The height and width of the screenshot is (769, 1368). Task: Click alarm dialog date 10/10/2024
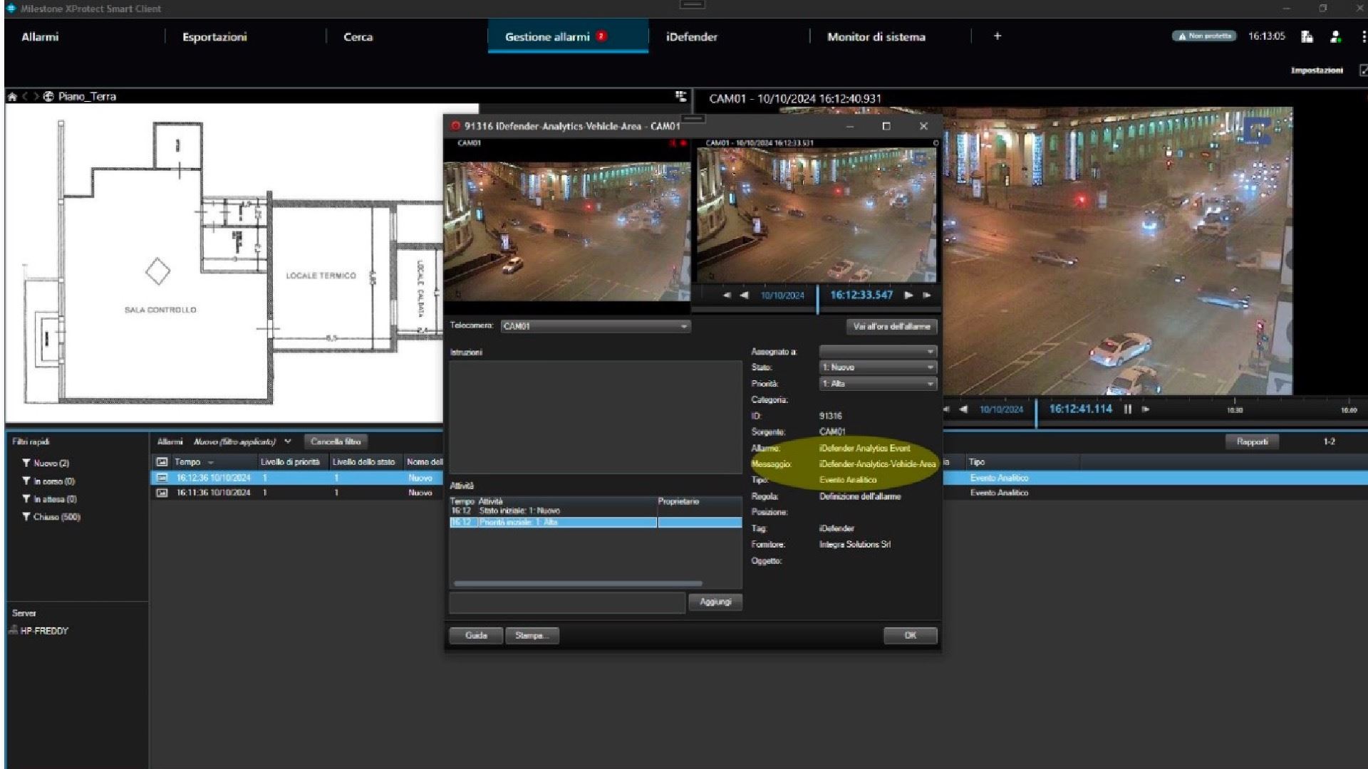pyautogui.click(x=782, y=295)
